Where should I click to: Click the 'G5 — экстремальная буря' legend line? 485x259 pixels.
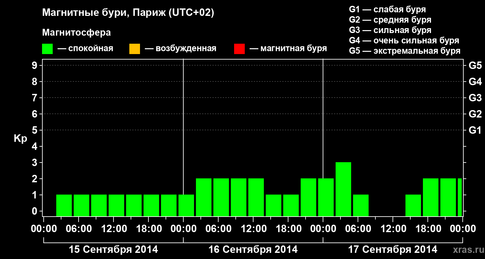(x=405, y=51)
